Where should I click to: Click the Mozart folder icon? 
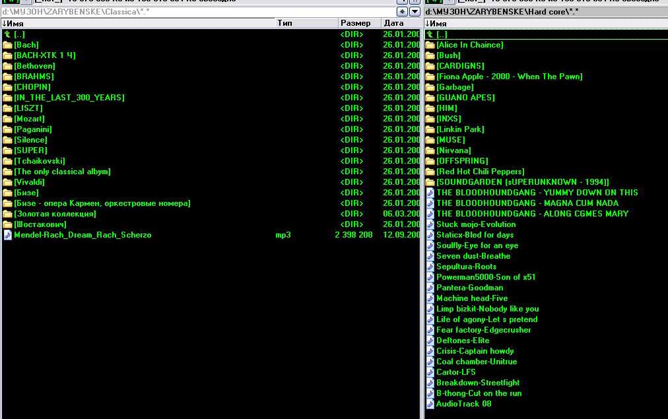(x=7, y=119)
